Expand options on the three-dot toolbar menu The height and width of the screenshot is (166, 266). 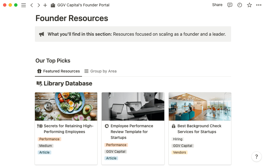click(259, 5)
